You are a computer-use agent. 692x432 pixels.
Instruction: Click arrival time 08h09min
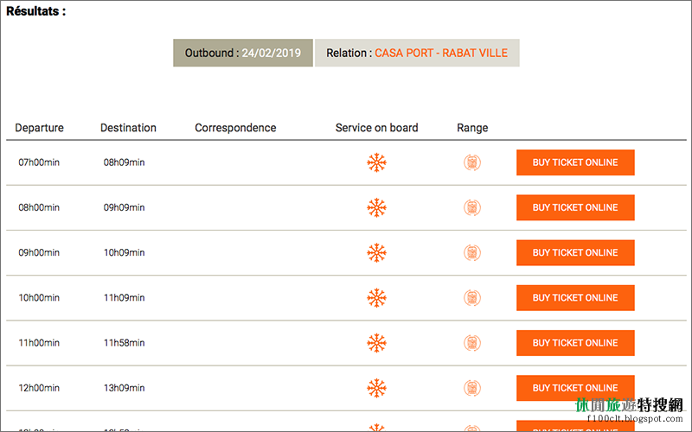[x=124, y=162]
